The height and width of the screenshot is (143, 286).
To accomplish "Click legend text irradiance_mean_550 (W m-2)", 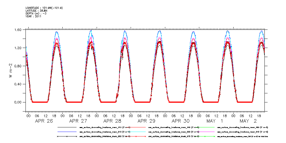I will pyautogui.click(x=174, y=132).
